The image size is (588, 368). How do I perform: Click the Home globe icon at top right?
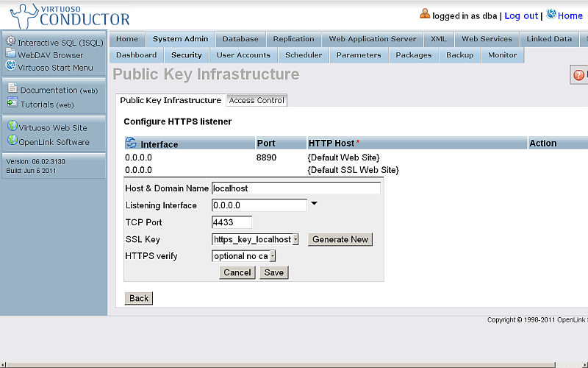click(x=551, y=15)
